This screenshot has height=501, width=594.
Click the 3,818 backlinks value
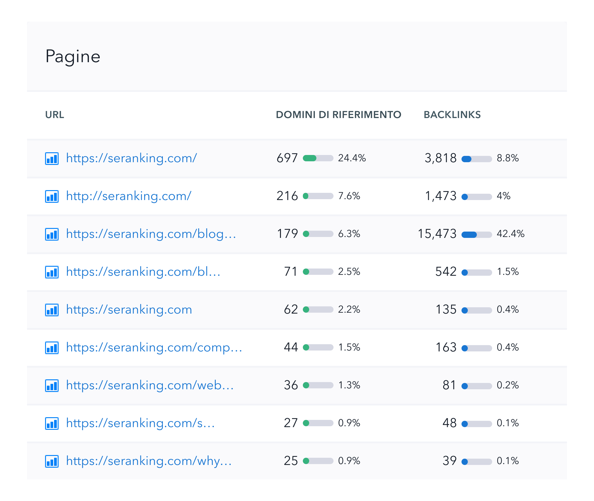[x=440, y=158]
